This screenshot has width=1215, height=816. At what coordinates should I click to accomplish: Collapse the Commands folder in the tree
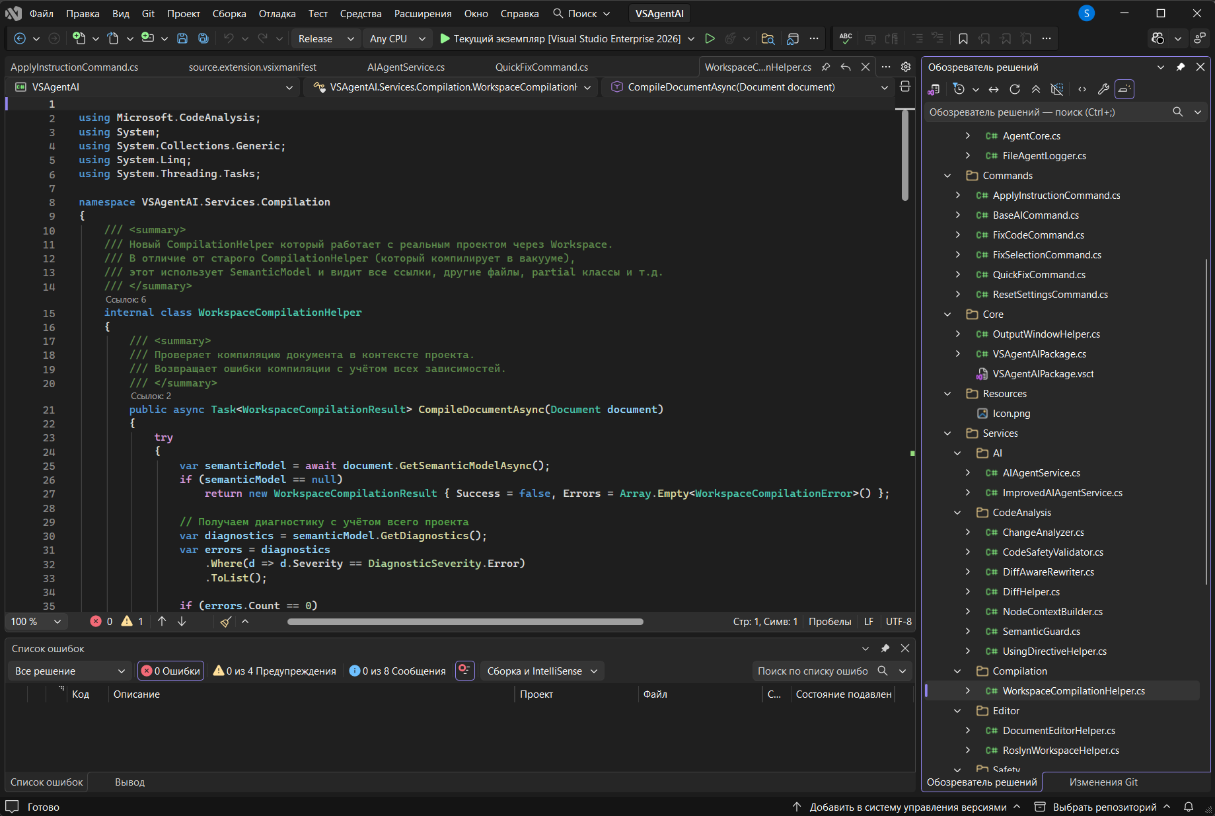click(x=947, y=176)
